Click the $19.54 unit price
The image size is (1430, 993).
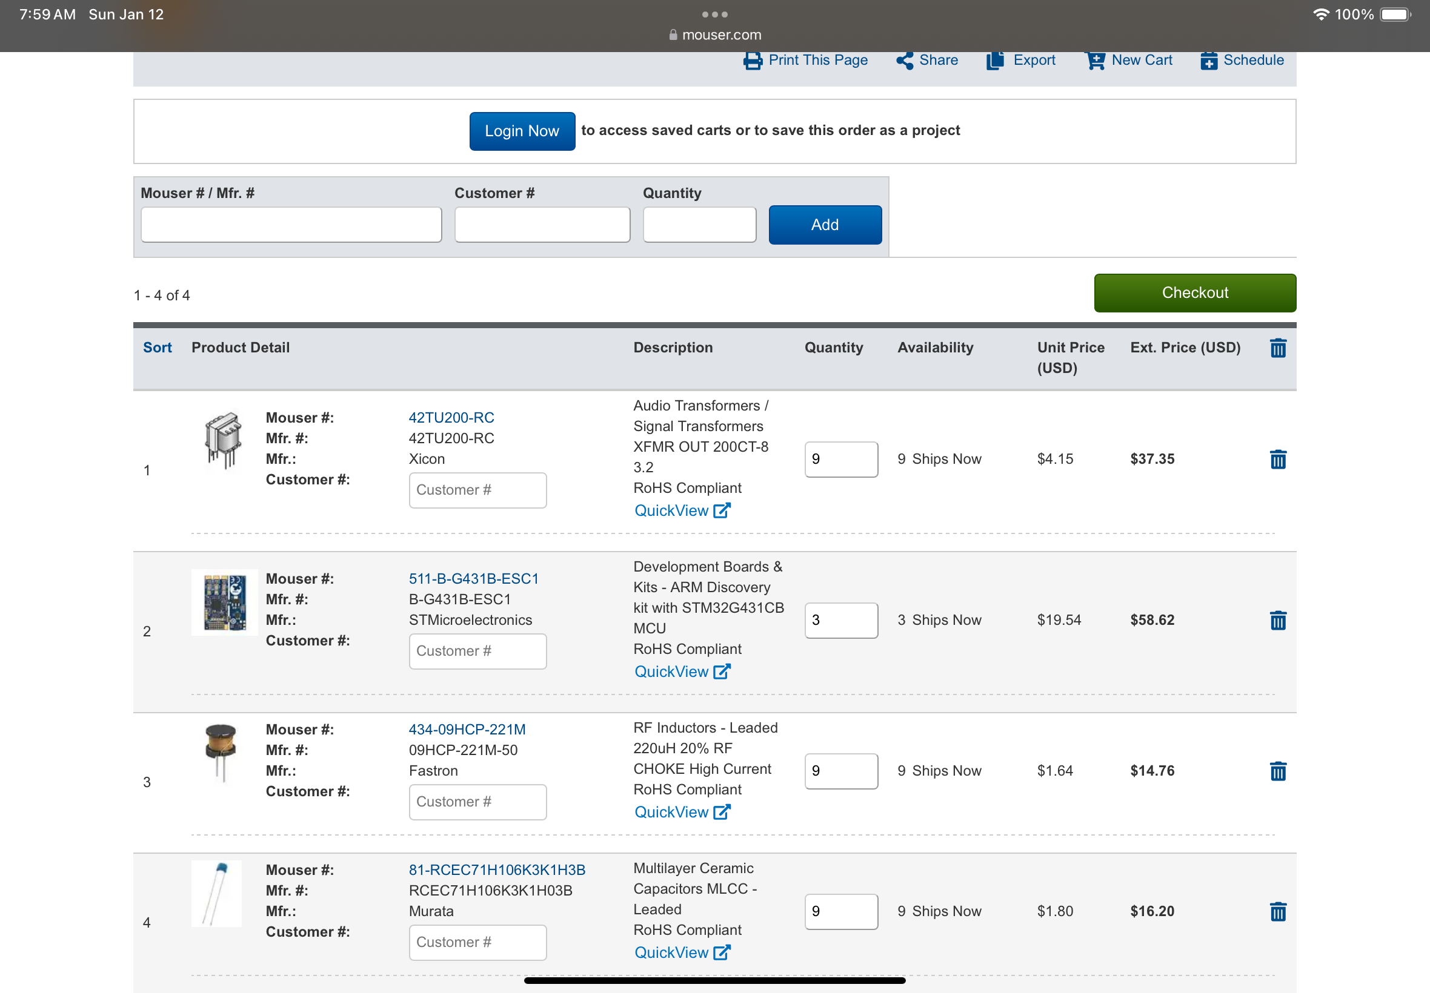1059,620
